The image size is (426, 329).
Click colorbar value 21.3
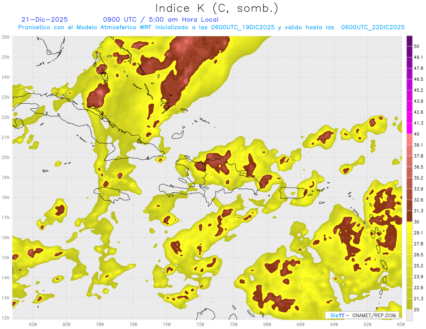click(418, 298)
